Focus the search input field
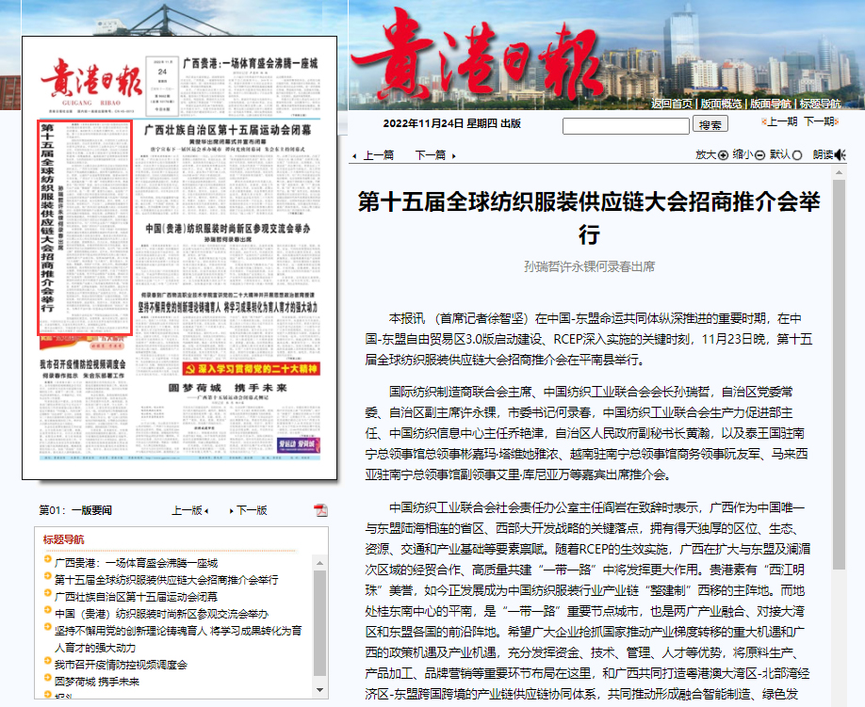Screen dimensions: 865x707 626,125
